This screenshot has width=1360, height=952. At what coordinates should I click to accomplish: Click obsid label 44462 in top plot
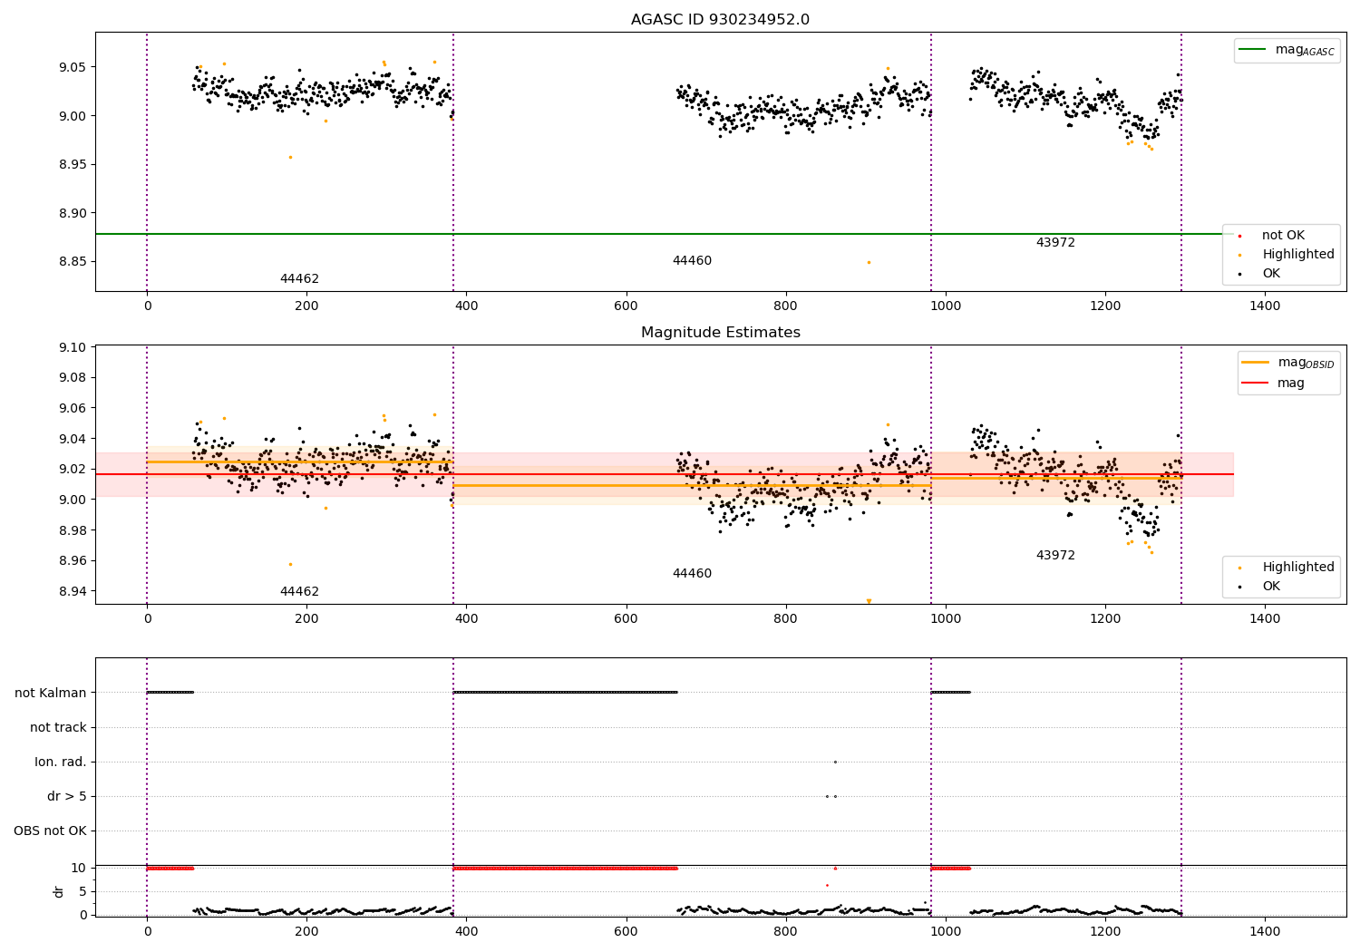click(x=299, y=278)
